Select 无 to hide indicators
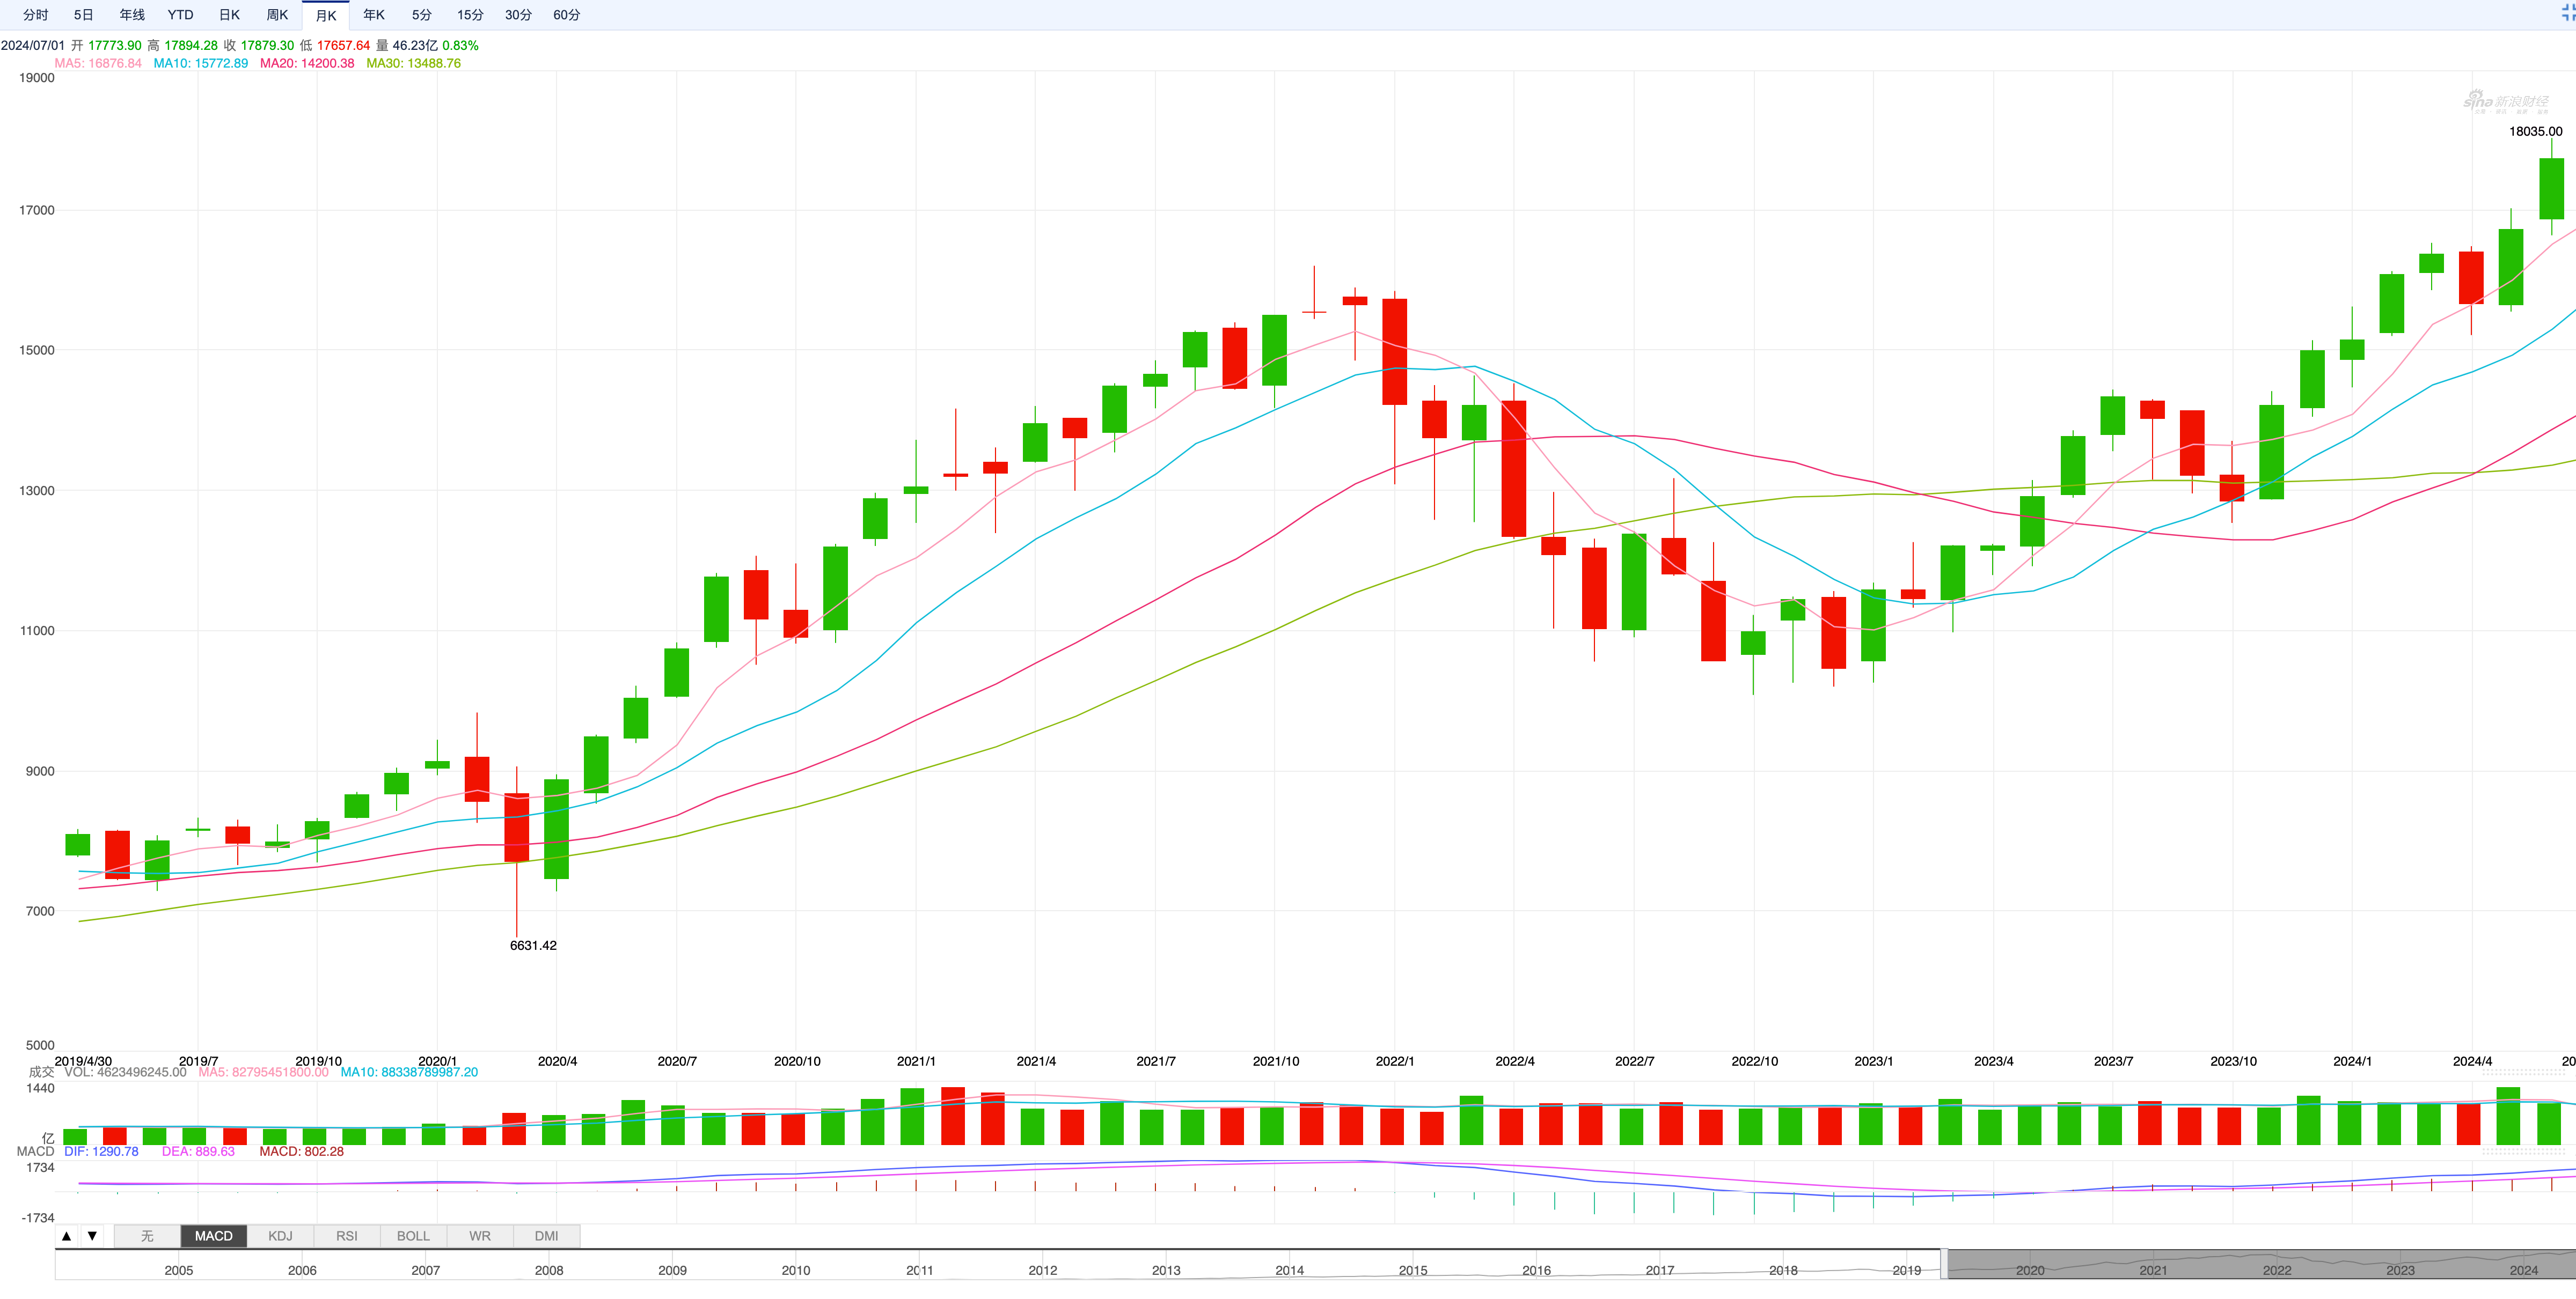Image resolution: width=2576 pixels, height=1299 pixels. (147, 1236)
